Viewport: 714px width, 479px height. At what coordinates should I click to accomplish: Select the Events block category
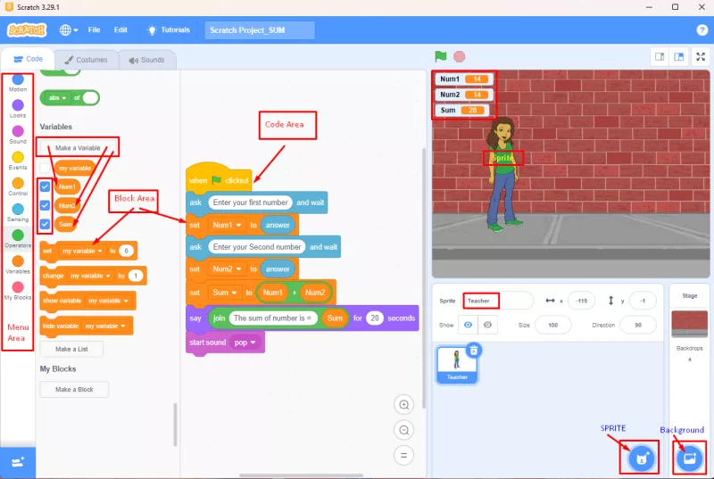point(18,161)
